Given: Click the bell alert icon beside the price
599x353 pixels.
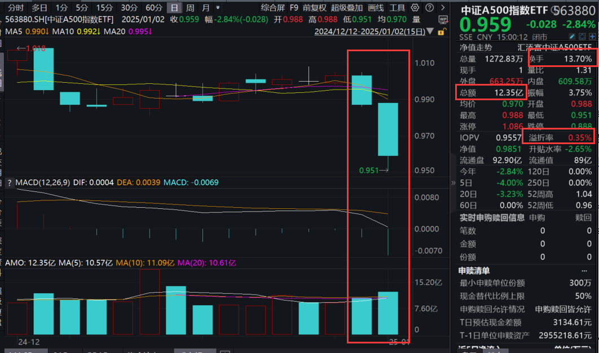Looking at the screenshot, I should pos(582,36).
